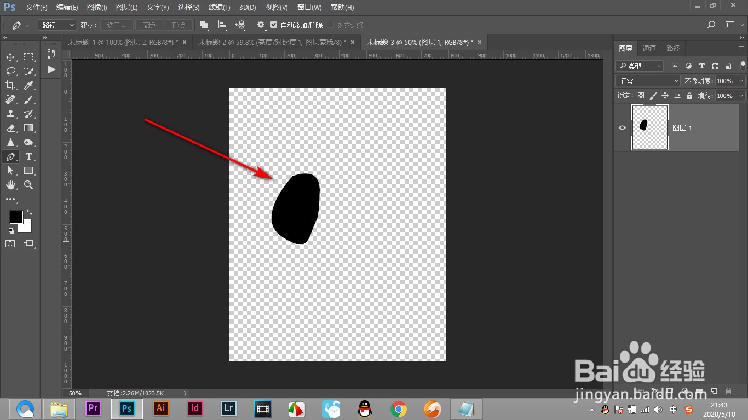The width and height of the screenshot is (748, 420).
Task: Open the 正常 blend mode dropdown
Action: (648, 81)
